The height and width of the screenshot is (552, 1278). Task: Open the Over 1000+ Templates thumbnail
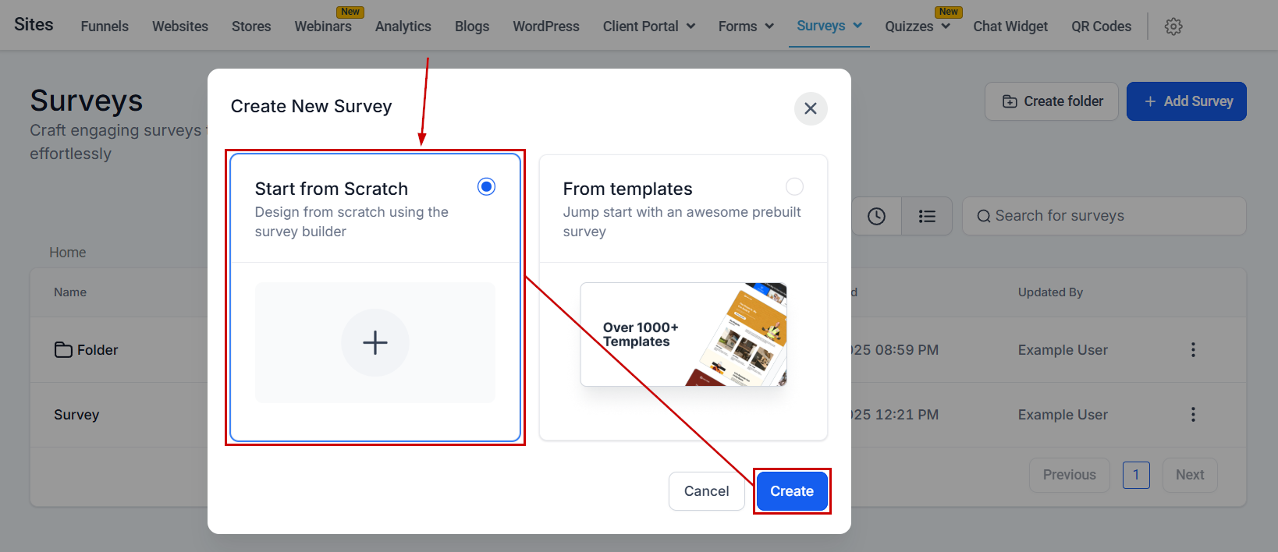coord(683,334)
